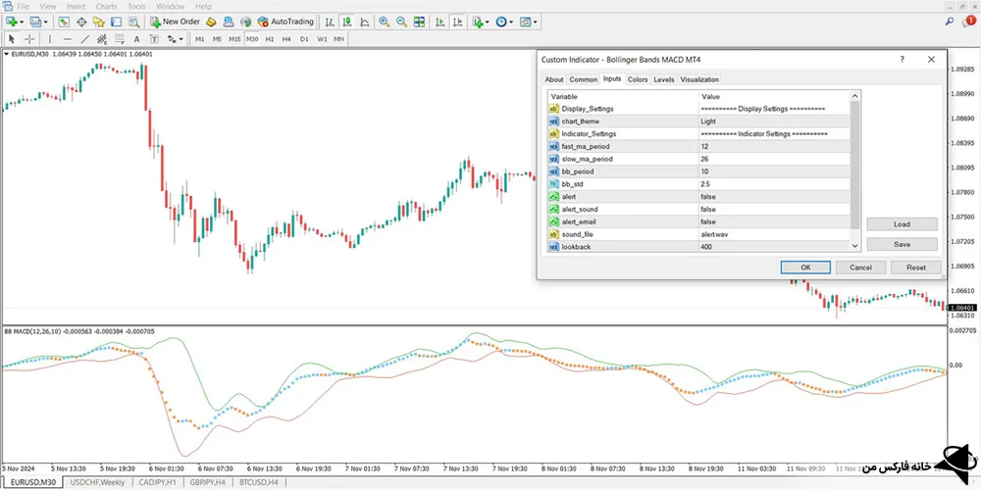The image size is (981, 490).
Task: Zoom out on the chart
Action: [x=401, y=22]
